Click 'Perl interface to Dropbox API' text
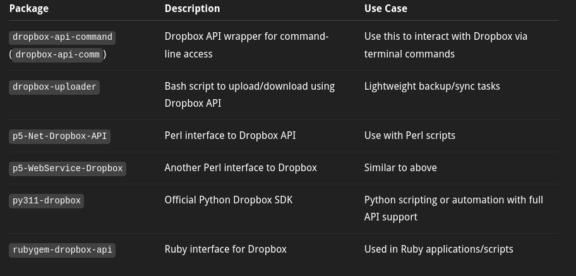The image size is (576, 276). (x=230, y=136)
